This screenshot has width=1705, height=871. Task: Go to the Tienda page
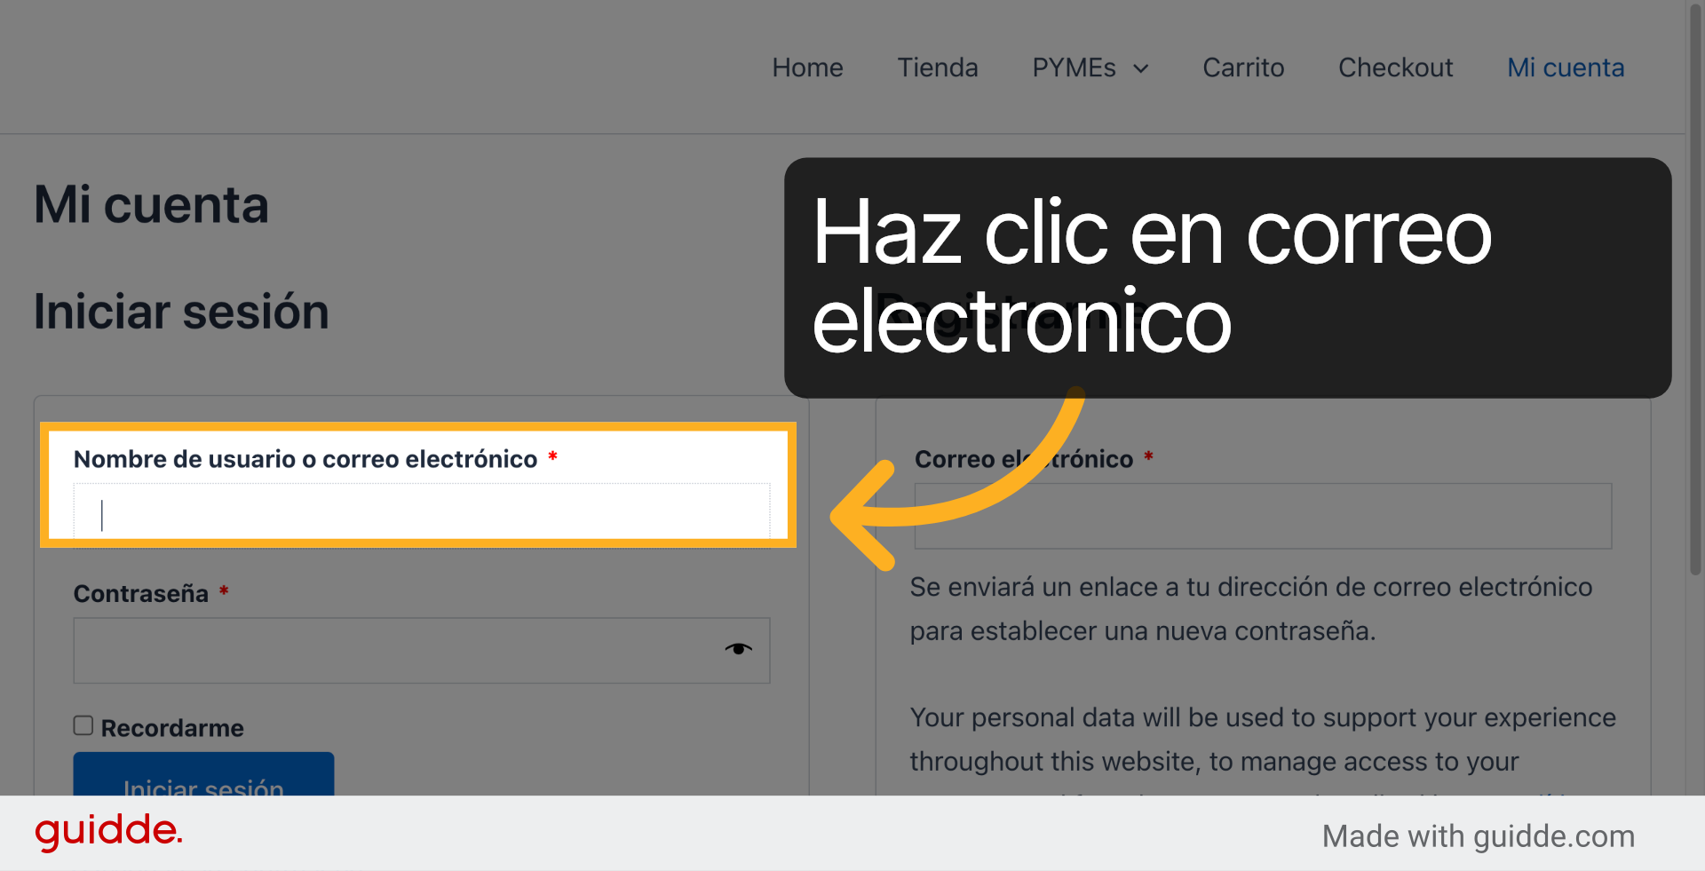tap(938, 67)
